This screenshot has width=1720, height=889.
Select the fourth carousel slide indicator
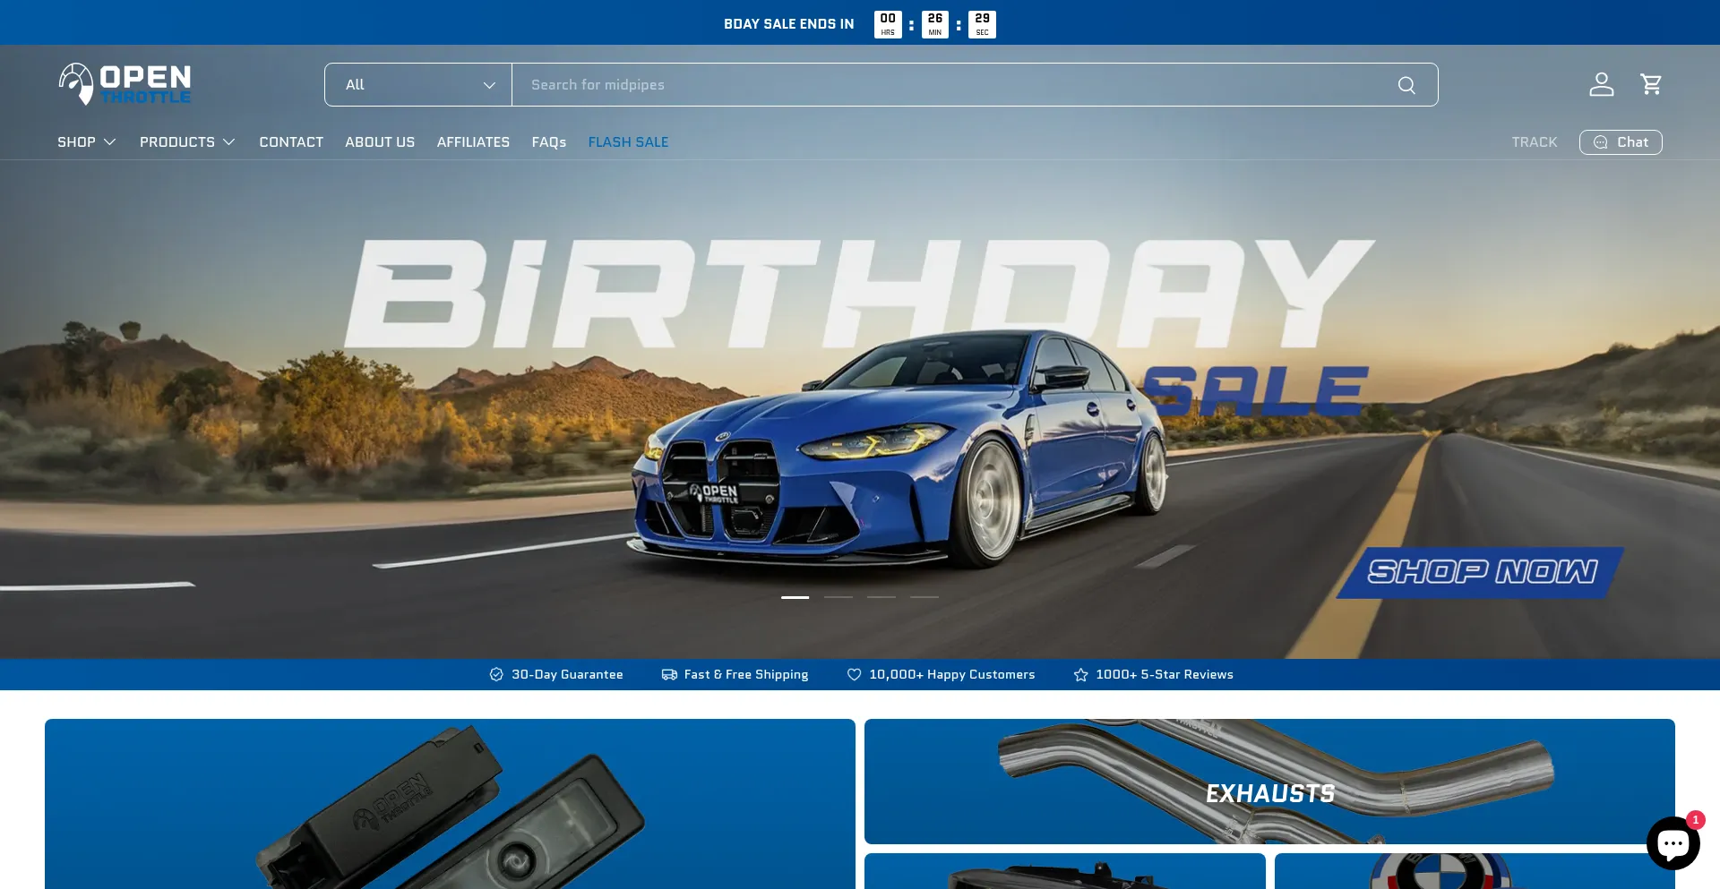click(924, 597)
